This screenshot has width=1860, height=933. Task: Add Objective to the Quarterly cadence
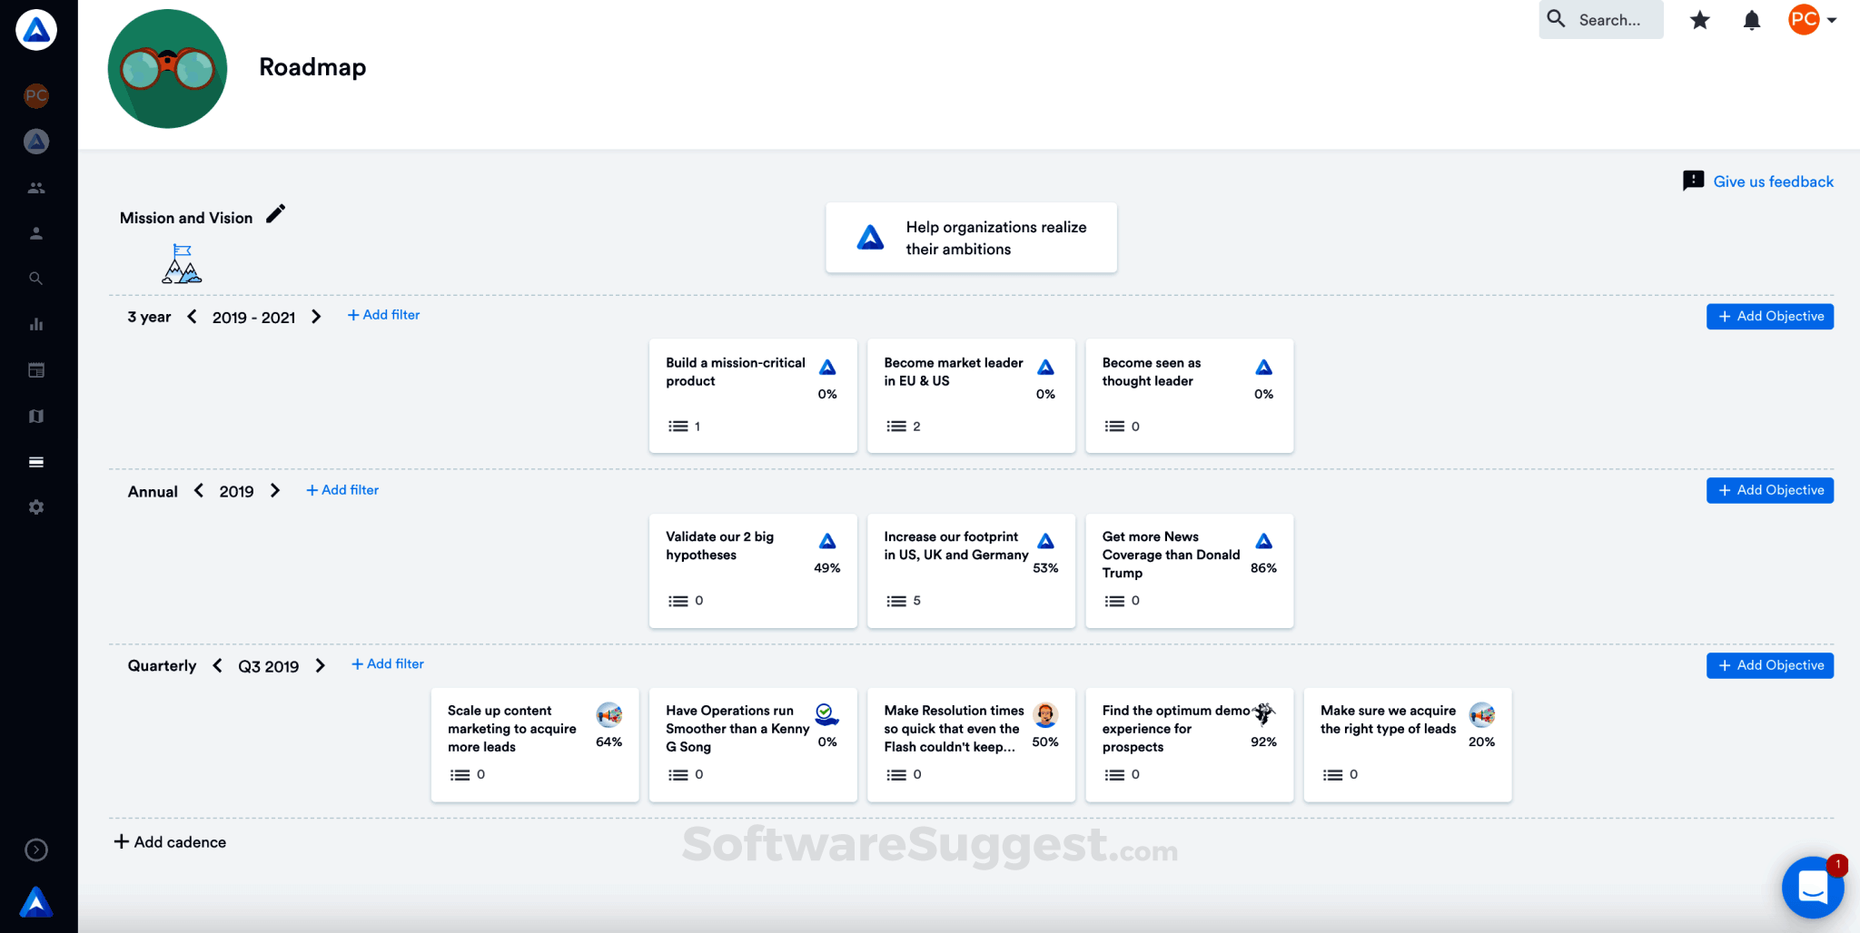pyautogui.click(x=1769, y=665)
